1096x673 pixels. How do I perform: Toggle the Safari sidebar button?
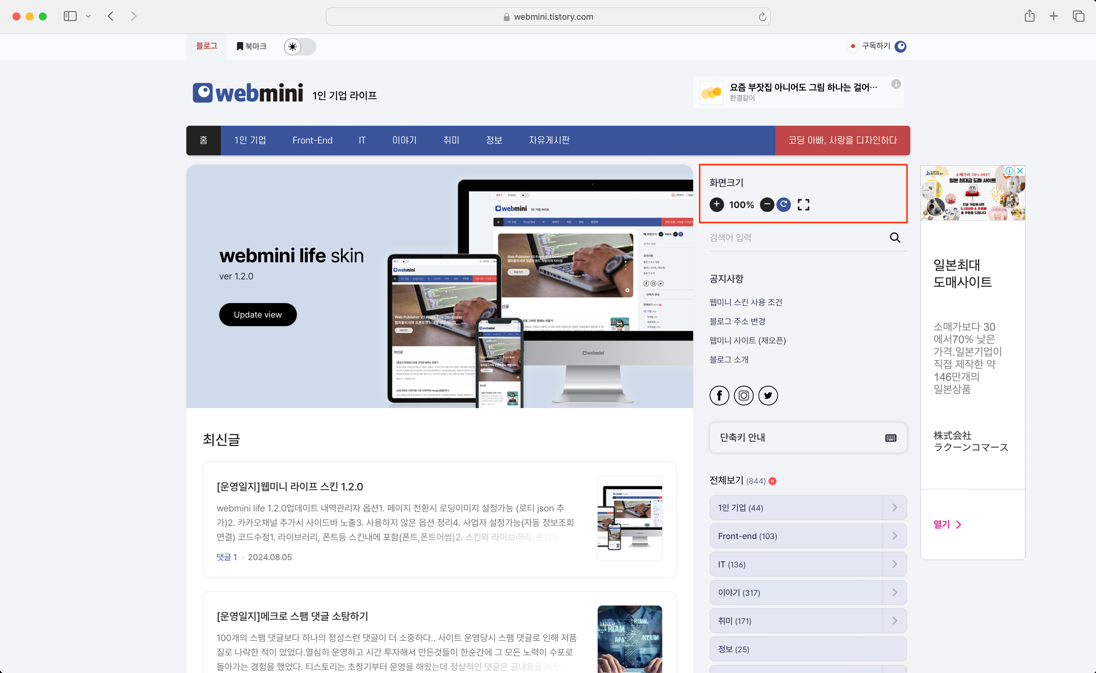pyautogui.click(x=70, y=16)
